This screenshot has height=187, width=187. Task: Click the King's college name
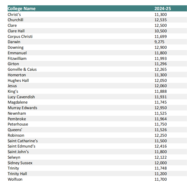click(x=13, y=91)
